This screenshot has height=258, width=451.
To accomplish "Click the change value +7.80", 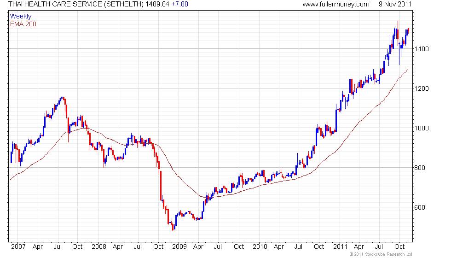I will 180,4.
